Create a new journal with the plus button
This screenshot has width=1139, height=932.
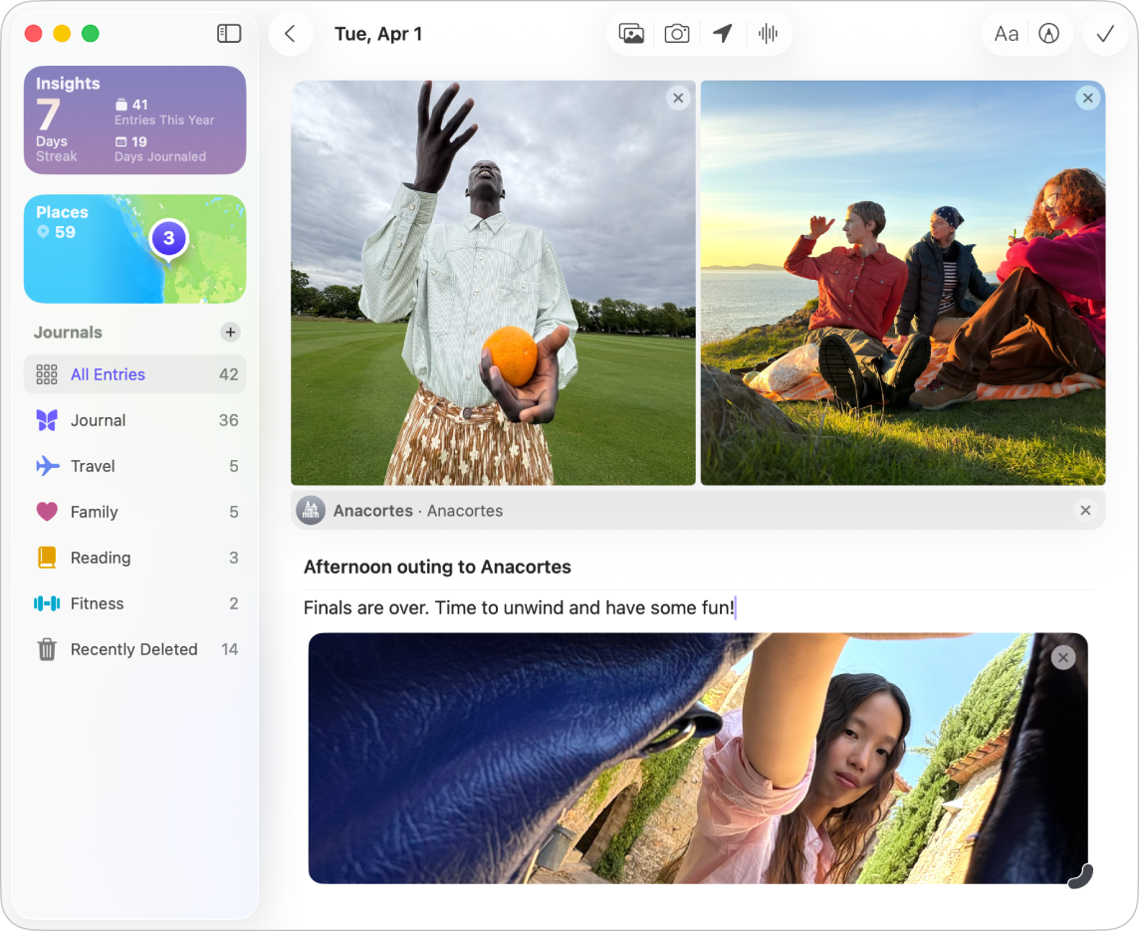[231, 332]
